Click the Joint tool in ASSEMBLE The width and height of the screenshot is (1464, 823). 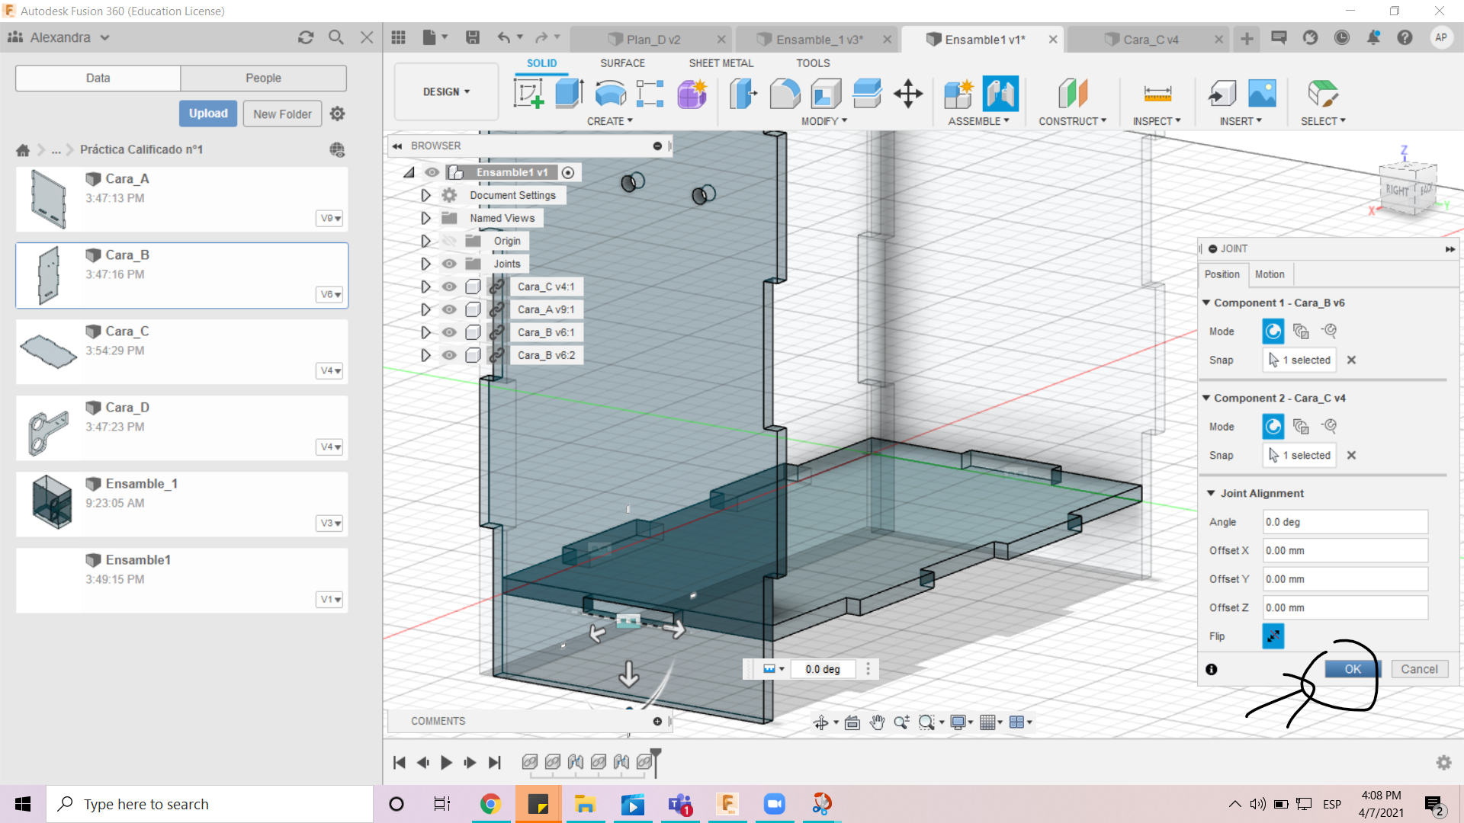click(x=1000, y=94)
